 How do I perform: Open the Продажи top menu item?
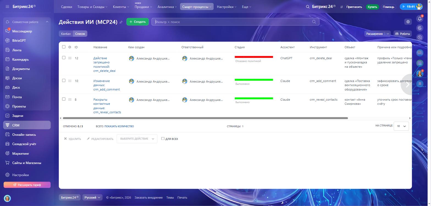(x=143, y=7)
